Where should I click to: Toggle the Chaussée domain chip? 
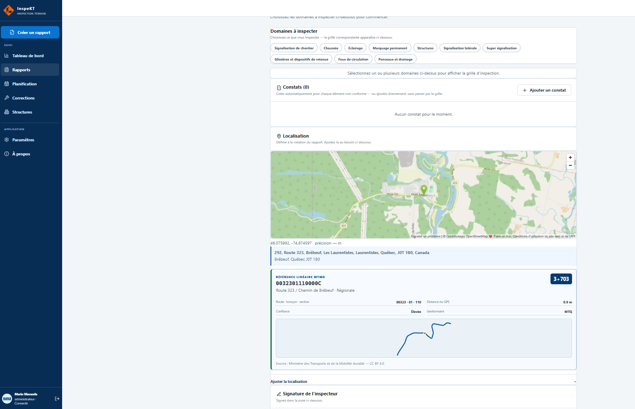(x=331, y=48)
